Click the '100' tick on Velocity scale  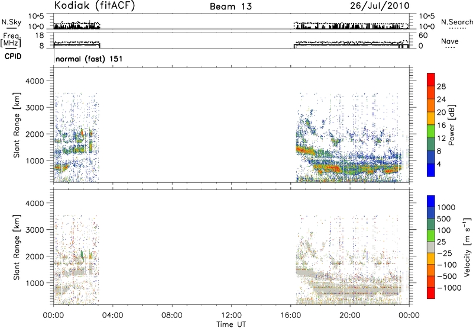pos(444,230)
